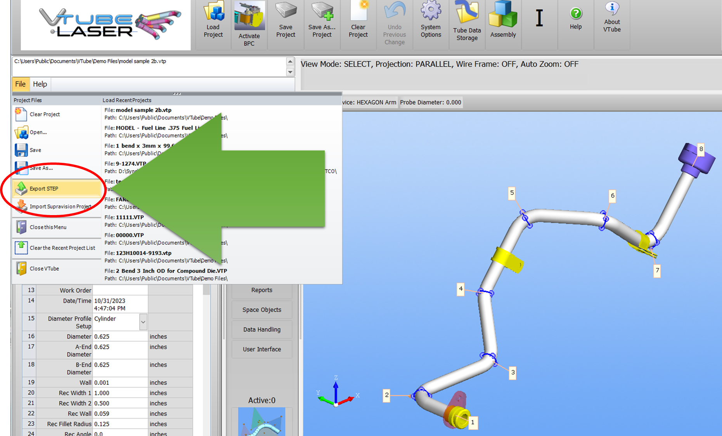Click point label 8 in viewport
722x436 pixels.
(701, 149)
